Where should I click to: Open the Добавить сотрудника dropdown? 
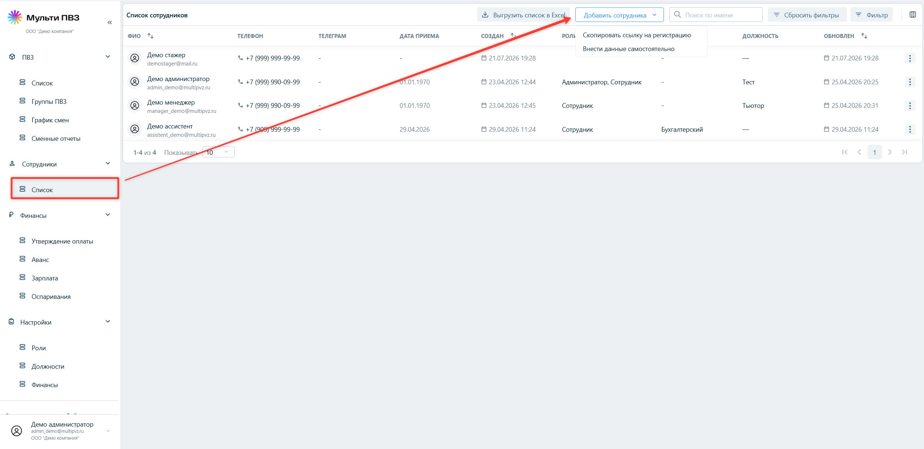pos(619,15)
